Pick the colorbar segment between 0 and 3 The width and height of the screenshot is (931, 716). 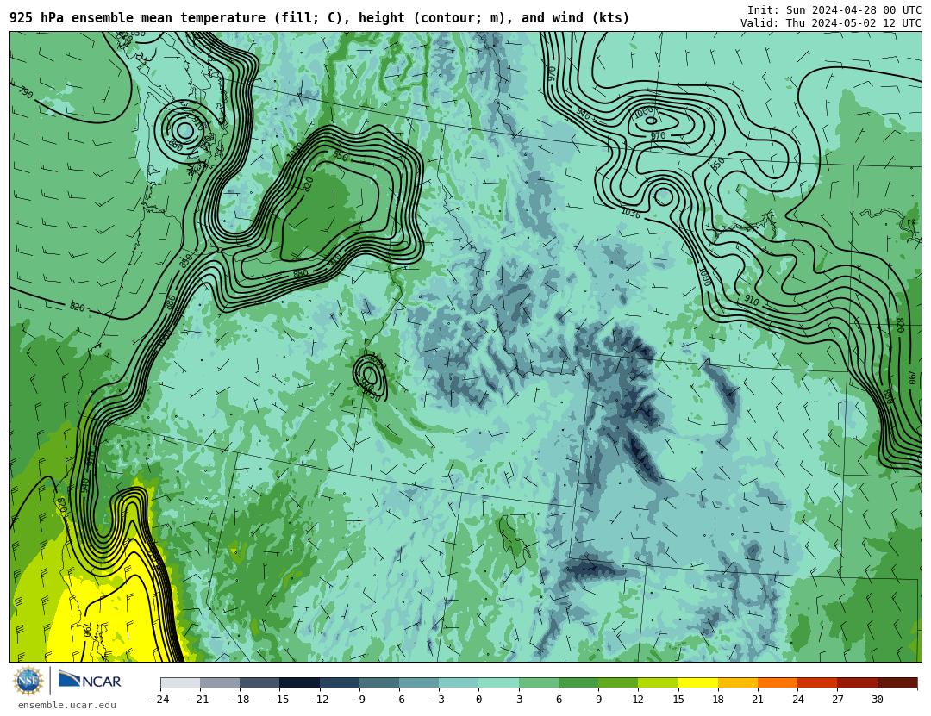499,682
